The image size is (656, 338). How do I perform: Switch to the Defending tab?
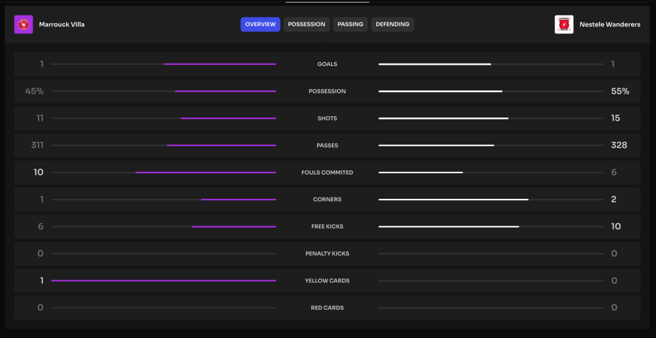[392, 24]
